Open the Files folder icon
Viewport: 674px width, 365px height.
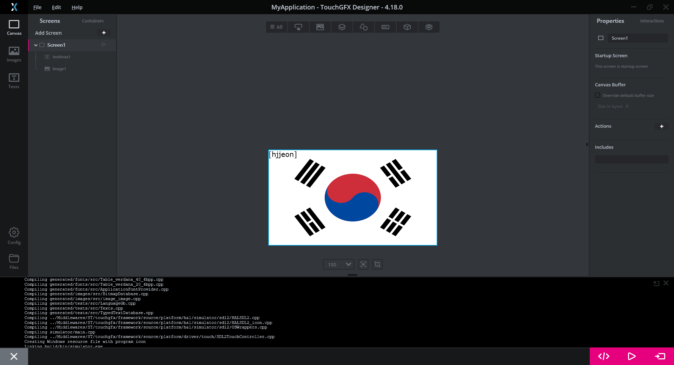14,261
